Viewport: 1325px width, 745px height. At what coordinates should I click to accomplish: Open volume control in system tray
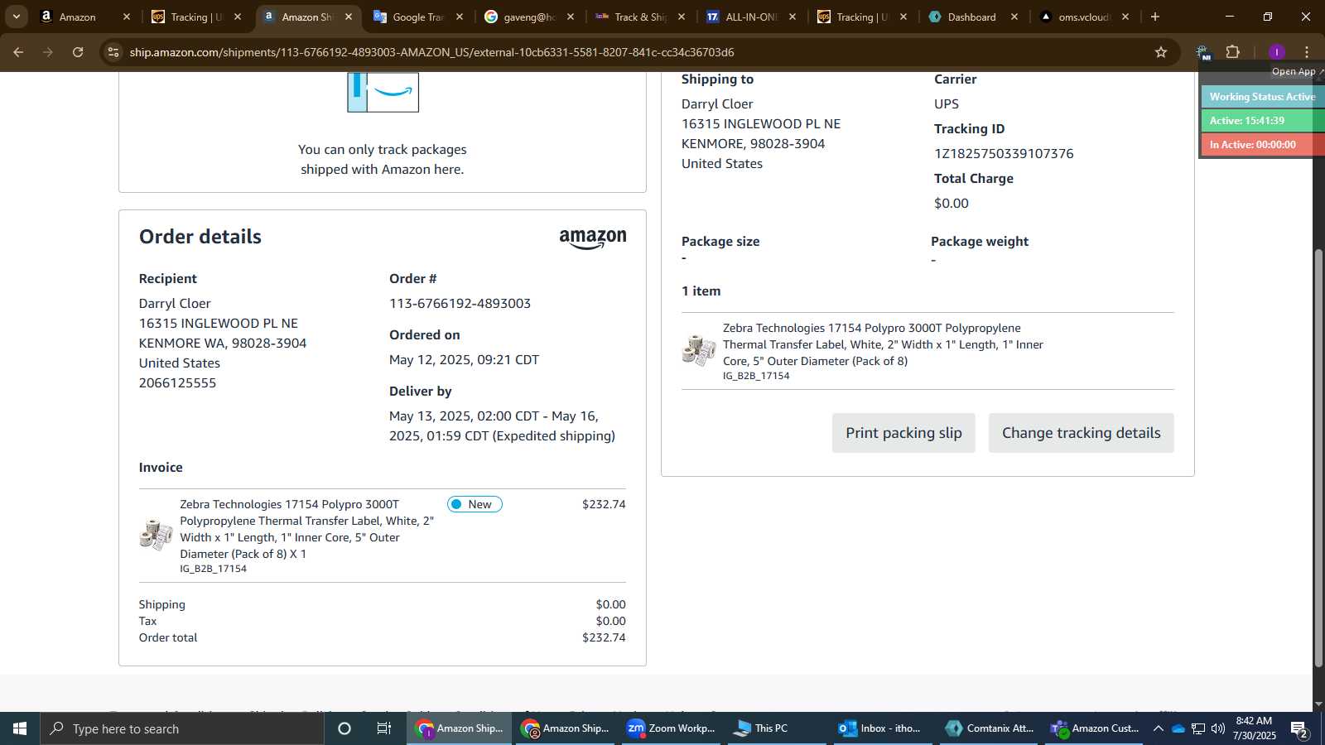point(1218,728)
